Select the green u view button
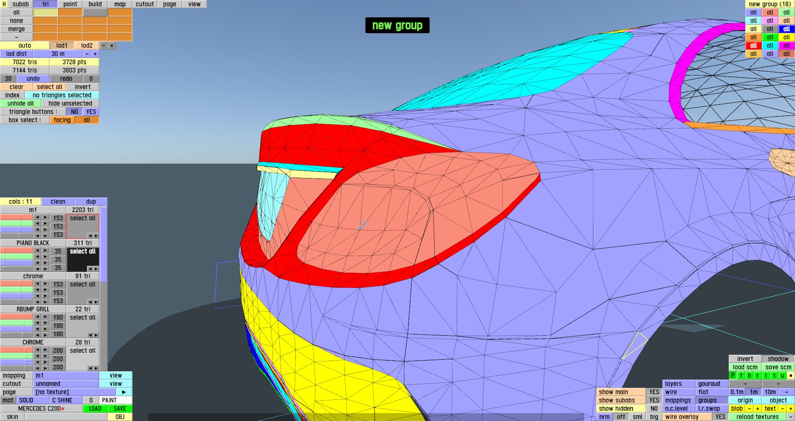Image resolution: width=795 pixels, height=421 pixels. [x=783, y=375]
